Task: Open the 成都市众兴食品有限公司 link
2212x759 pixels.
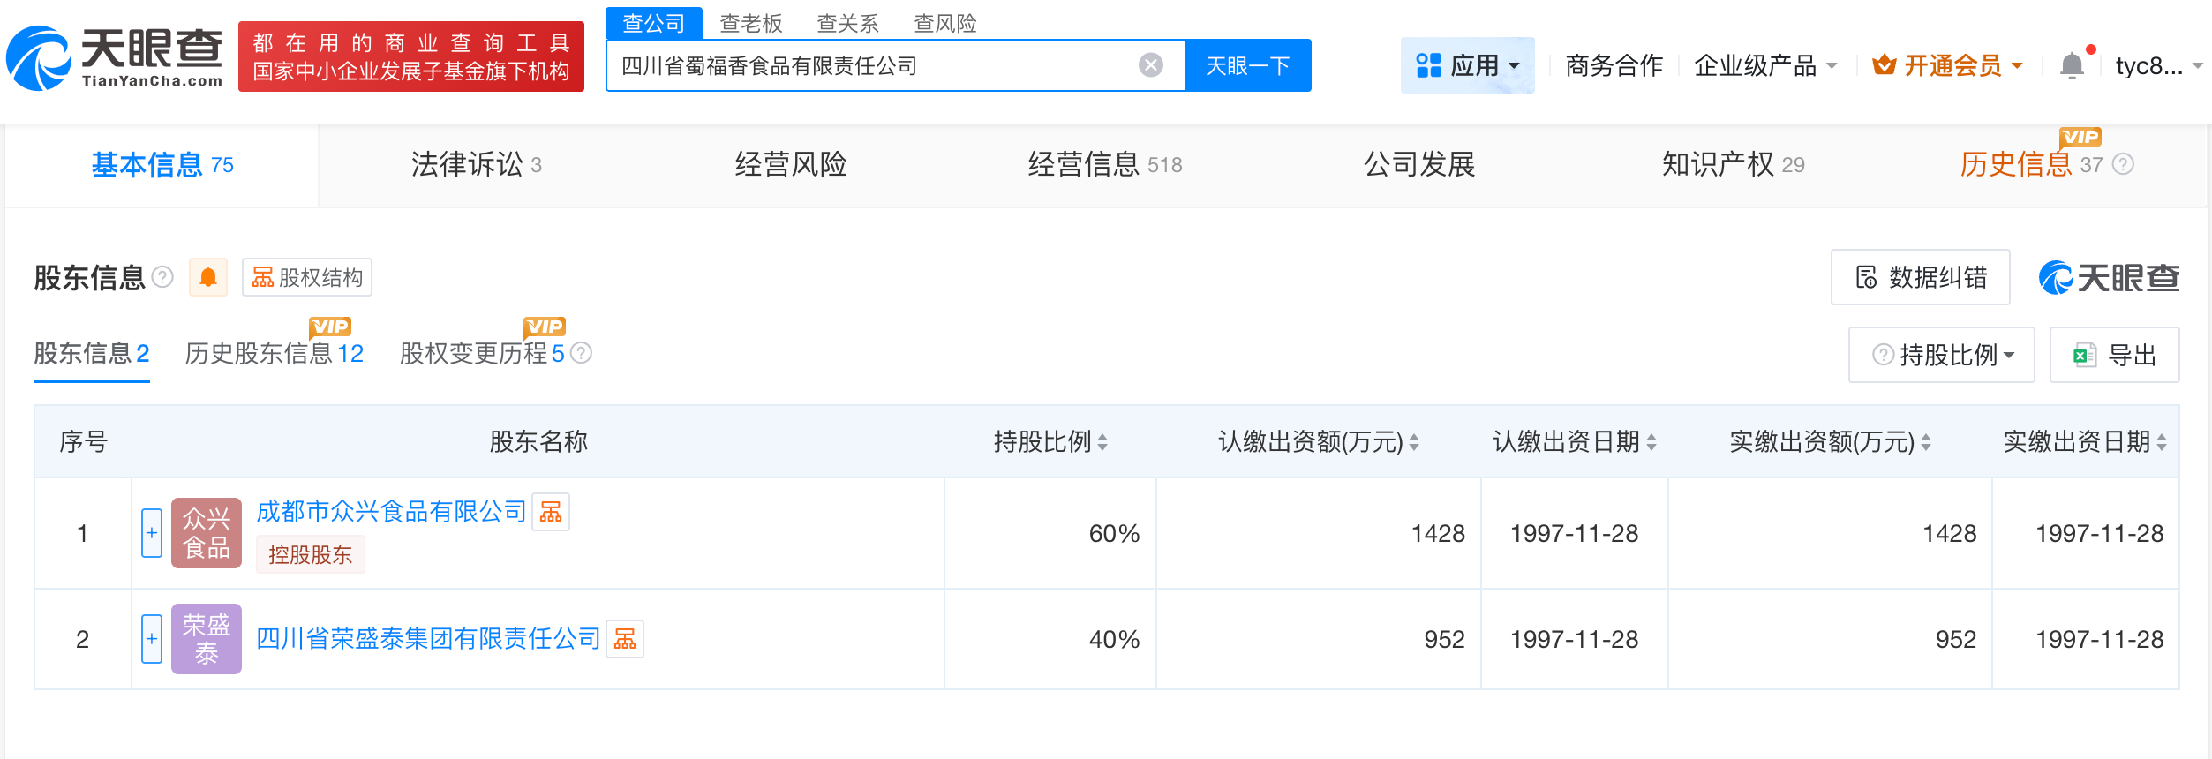Action: [x=391, y=512]
